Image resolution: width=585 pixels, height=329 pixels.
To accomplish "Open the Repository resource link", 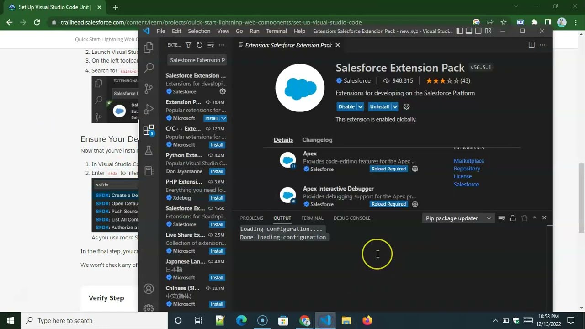I will tap(467, 169).
